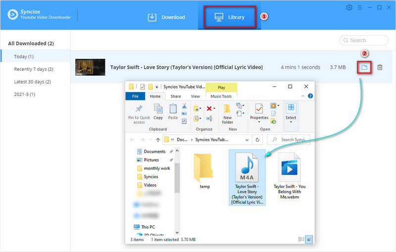
Task: Click Edit icon in Open group
Action: point(274,114)
